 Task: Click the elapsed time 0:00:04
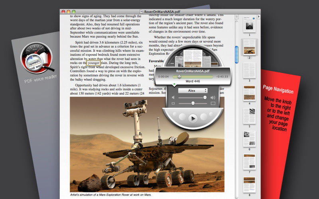point(163,77)
